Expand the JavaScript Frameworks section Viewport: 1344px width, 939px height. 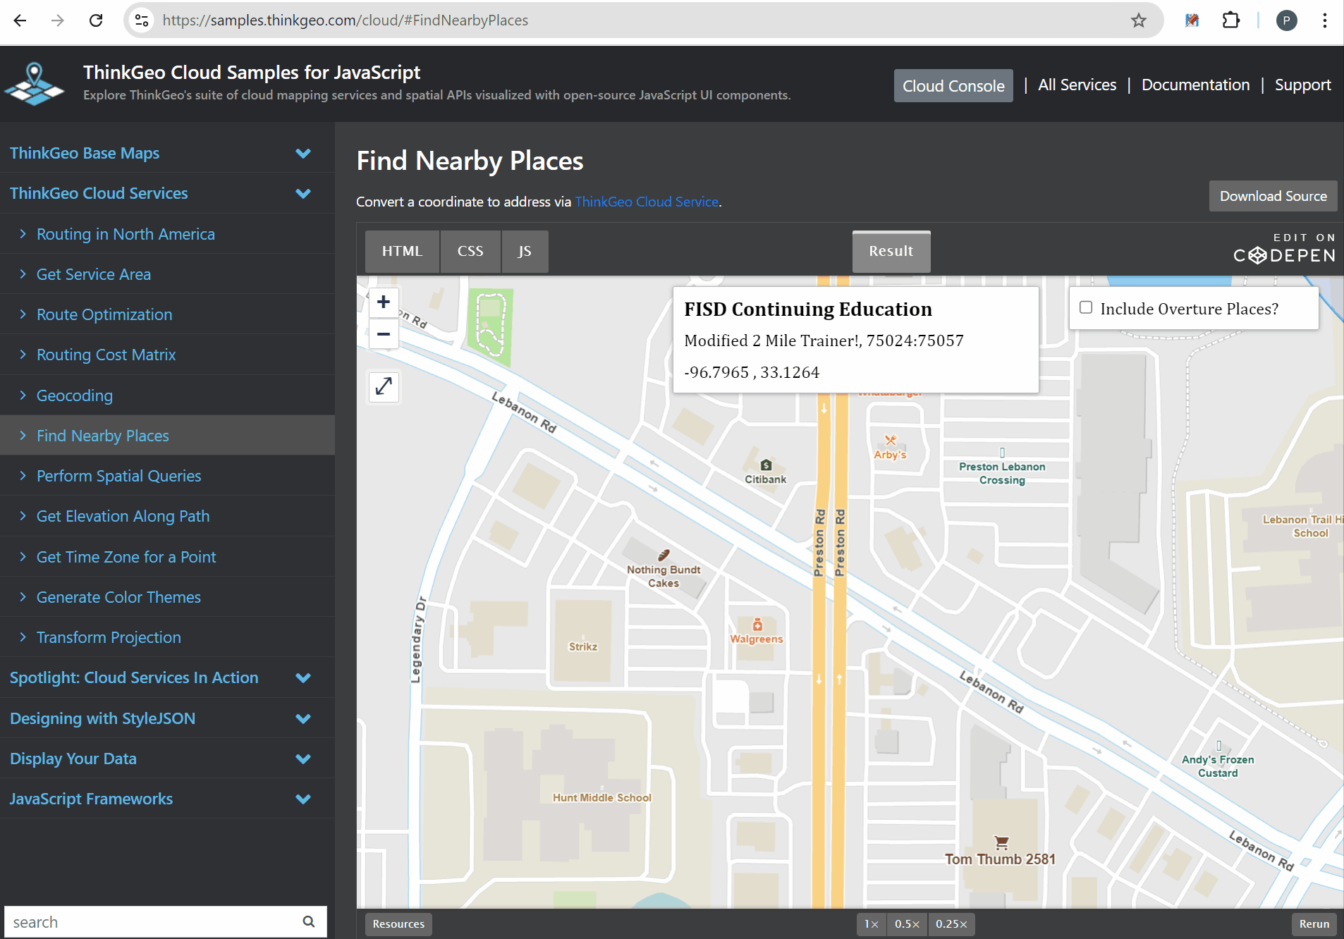click(x=303, y=799)
